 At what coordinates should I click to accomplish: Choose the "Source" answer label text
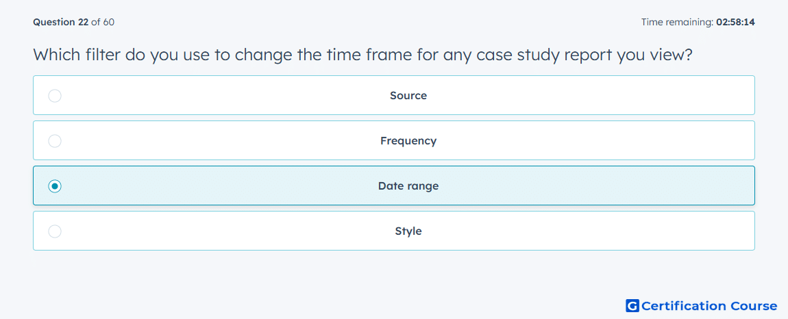click(408, 95)
